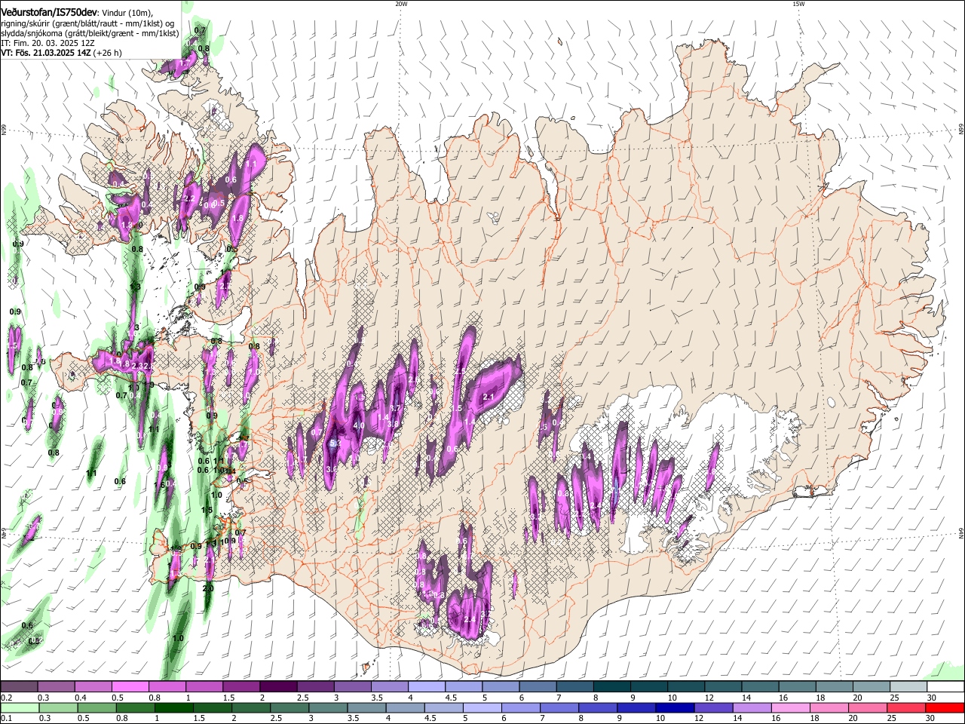This screenshot has height=724, width=965.
Task: Click the light lavender swatch labeled 4 in top row
Action: point(426,687)
